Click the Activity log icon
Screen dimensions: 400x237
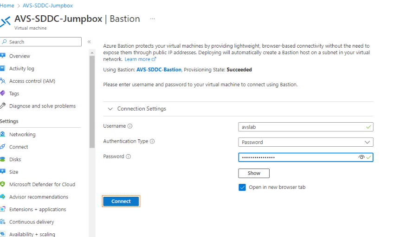click(x=3, y=69)
